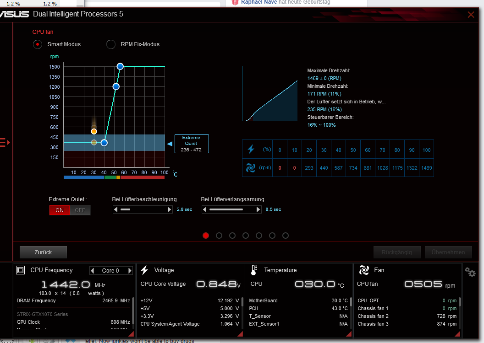Decrease fan deceleration time with left arrow
This screenshot has width=484, height=343.
pos(205,209)
